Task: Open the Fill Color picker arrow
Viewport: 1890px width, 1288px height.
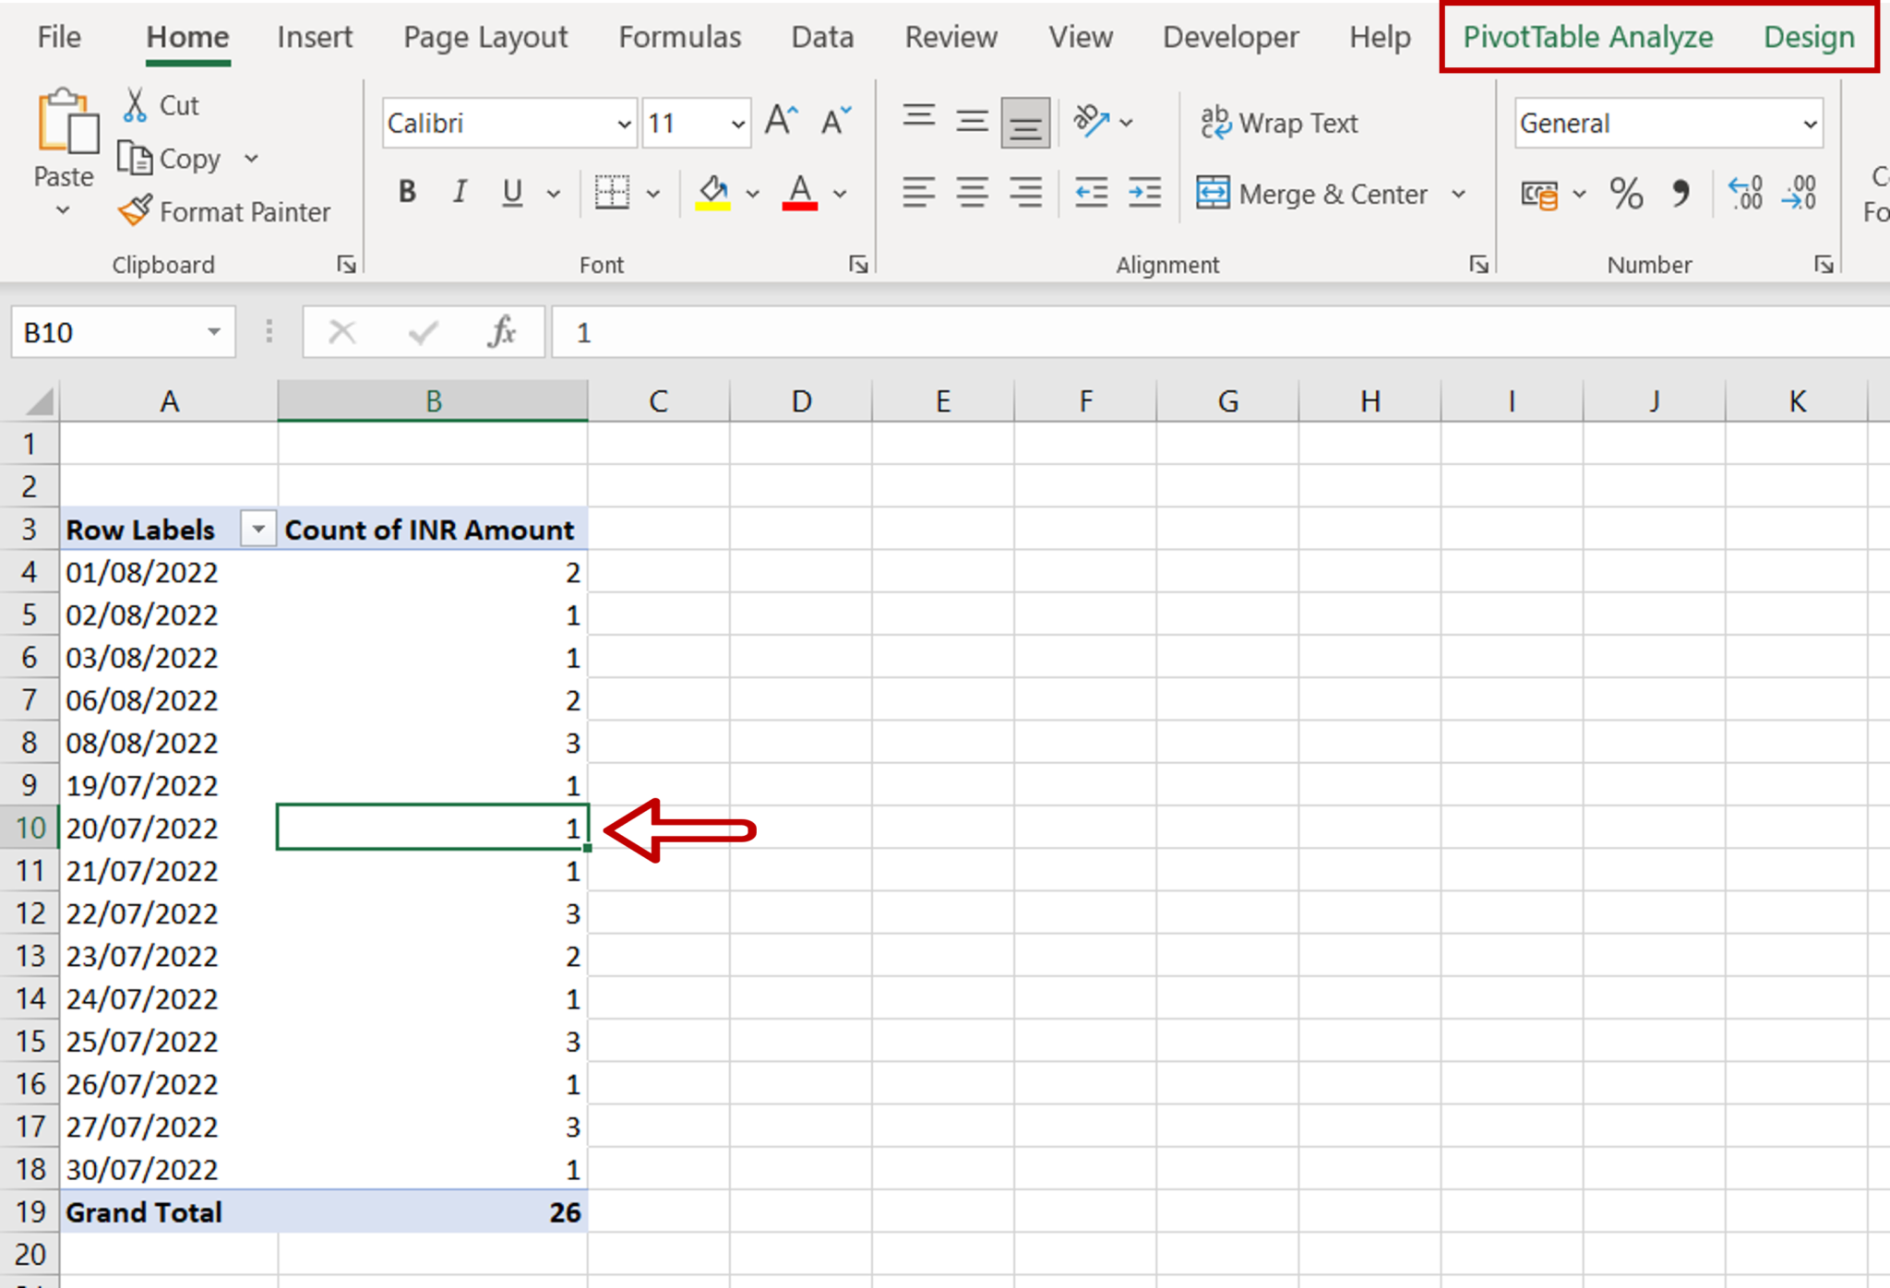Action: point(752,194)
